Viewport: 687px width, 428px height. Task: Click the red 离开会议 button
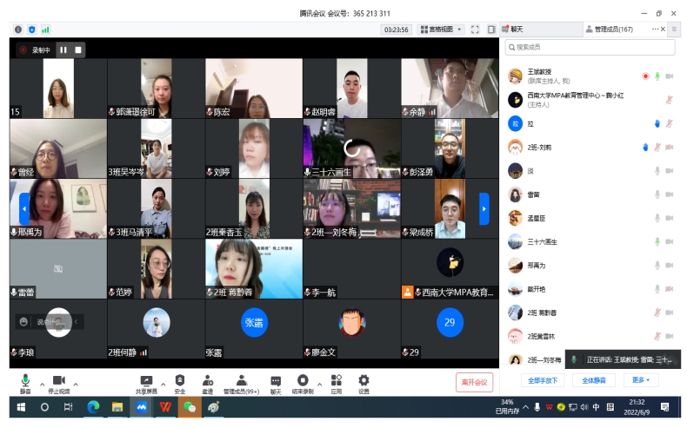(474, 382)
